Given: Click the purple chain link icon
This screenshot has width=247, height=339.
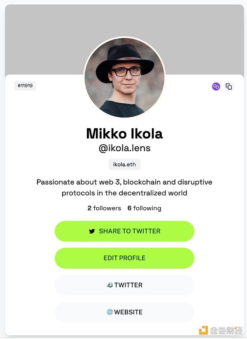Looking at the screenshot, I should coord(216,87).
